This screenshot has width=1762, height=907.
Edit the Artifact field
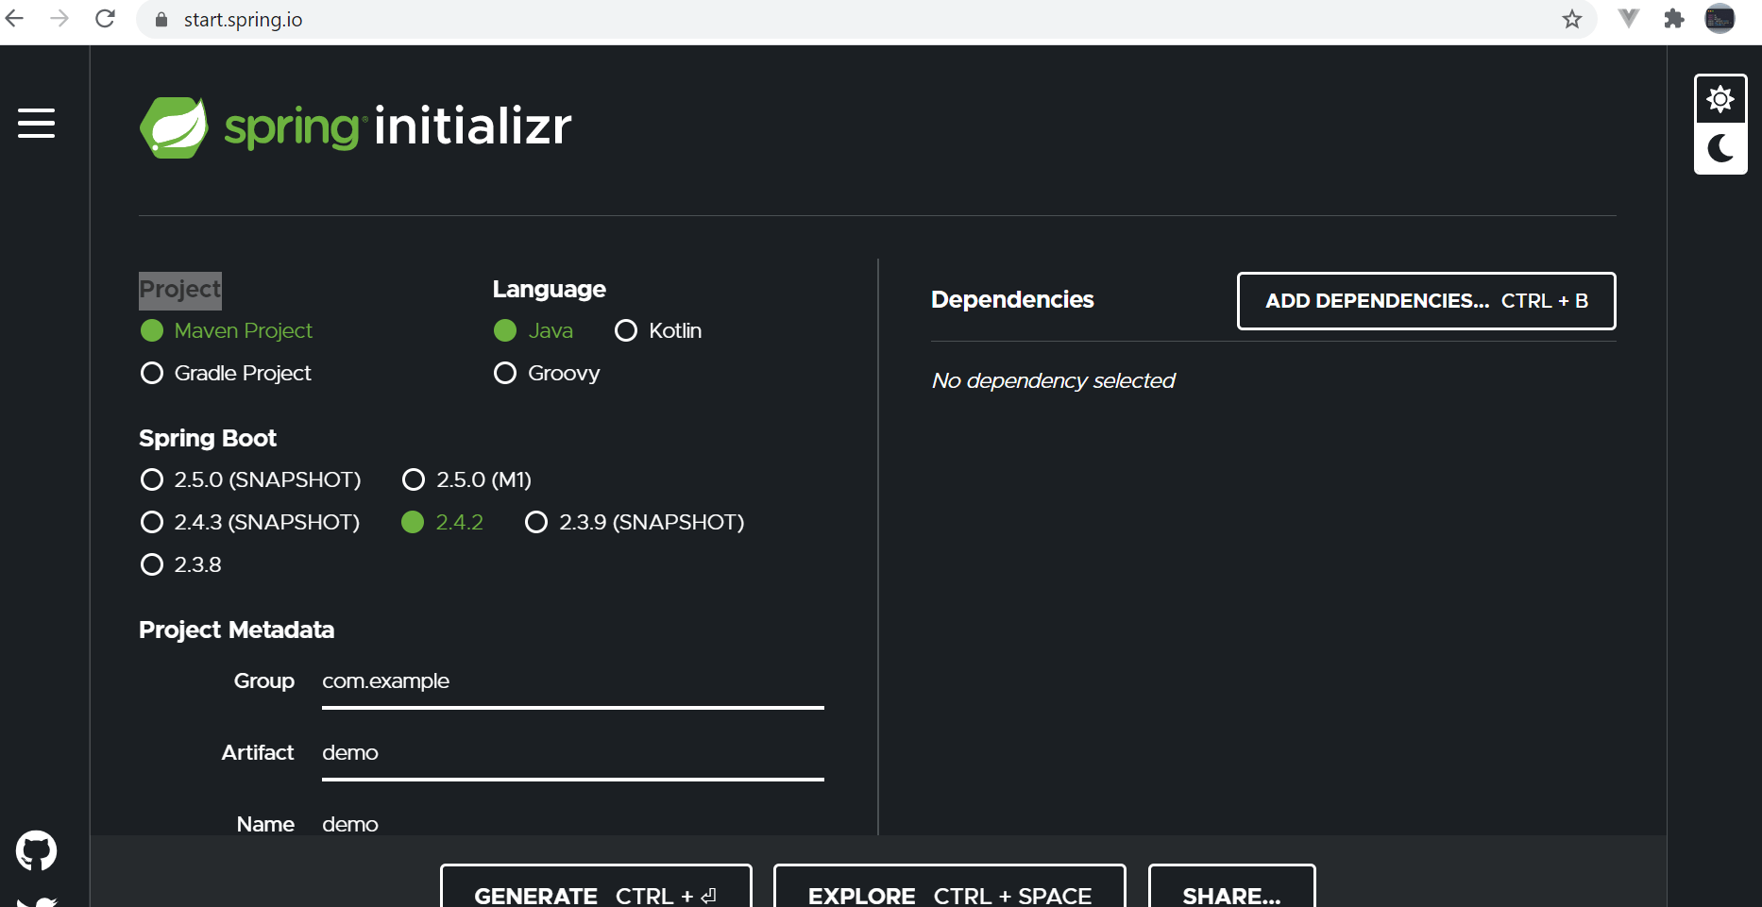tap(573, 753)
